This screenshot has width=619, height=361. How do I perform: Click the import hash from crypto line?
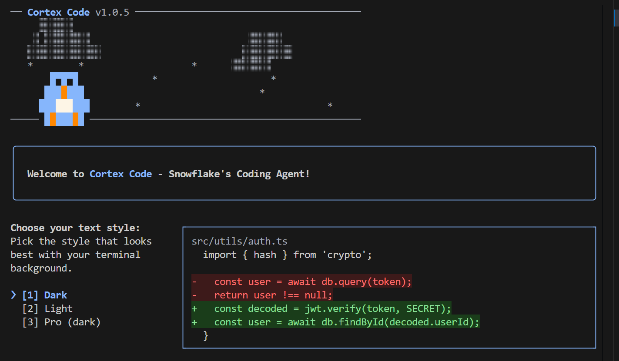287,255
